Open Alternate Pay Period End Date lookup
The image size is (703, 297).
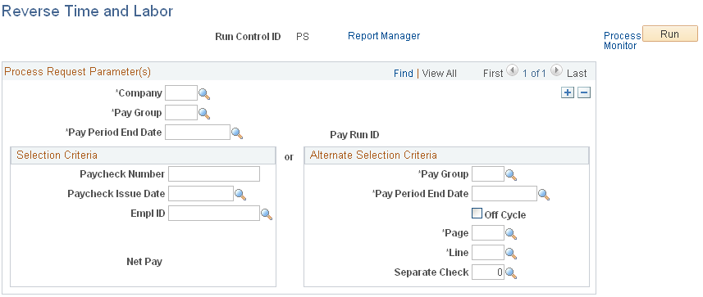[x=544, y=194]
